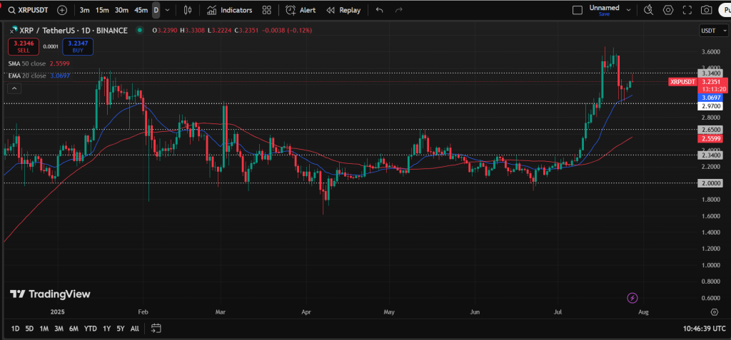This screenshot has width=731, height=340.
Task: Open chart settings hexagon icon
Action: click(x=668, y=10)
